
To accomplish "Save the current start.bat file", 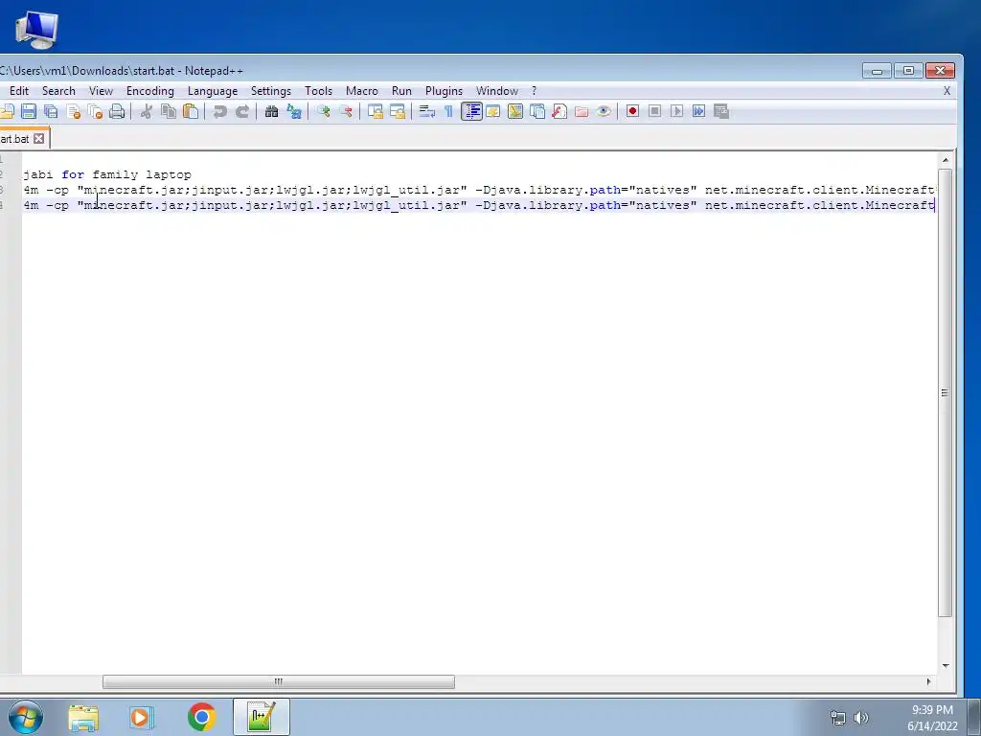I will coord(29,111).
